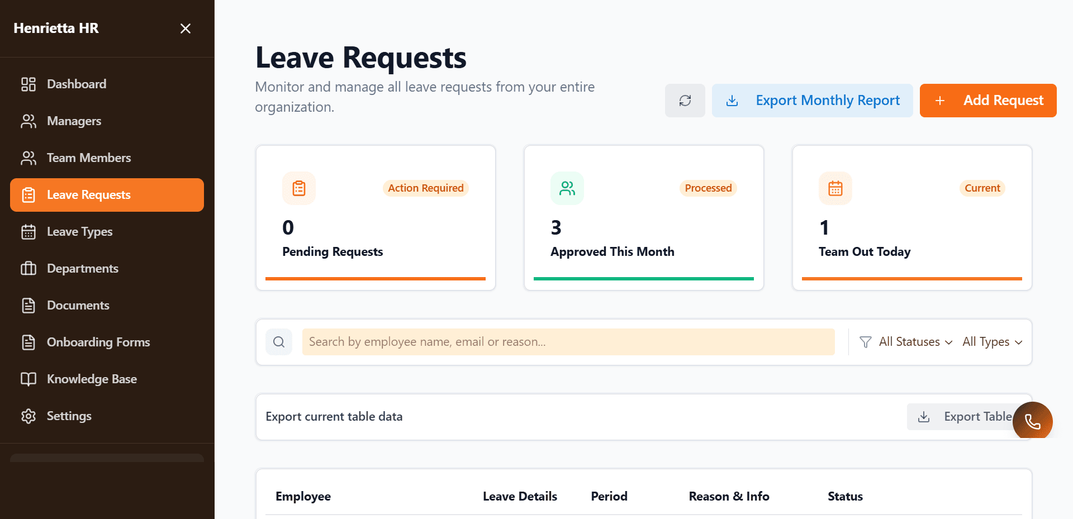The height and width of the screenshot is (519, 1073).
Task: Open Knowledge Base via the book icon
Action: pyautogui.click(x=29, y=379)
